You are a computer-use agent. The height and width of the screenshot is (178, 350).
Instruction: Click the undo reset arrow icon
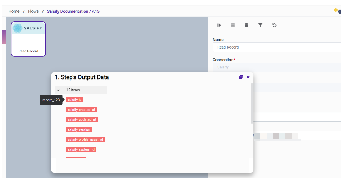click(x=274, y=25)
